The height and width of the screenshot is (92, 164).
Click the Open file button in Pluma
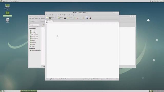[x=52, y=18]
